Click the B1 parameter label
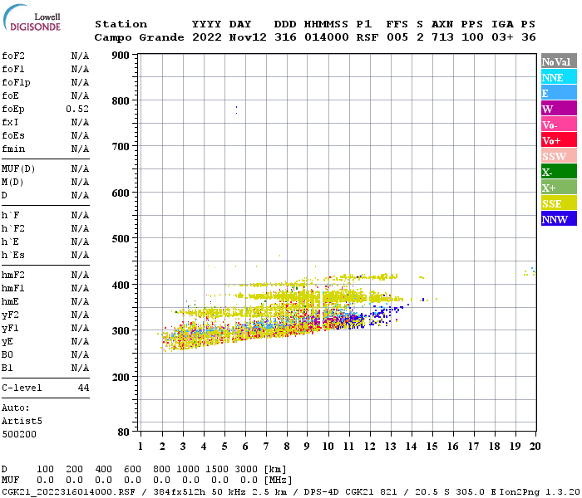The image size is (582, 498). coord(7,369)
